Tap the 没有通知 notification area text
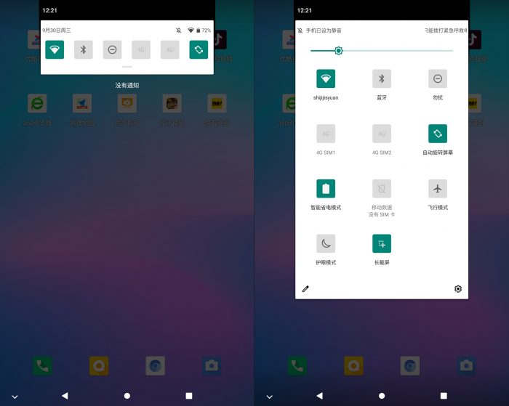This screenshot has width=509, height=406. 127,86
